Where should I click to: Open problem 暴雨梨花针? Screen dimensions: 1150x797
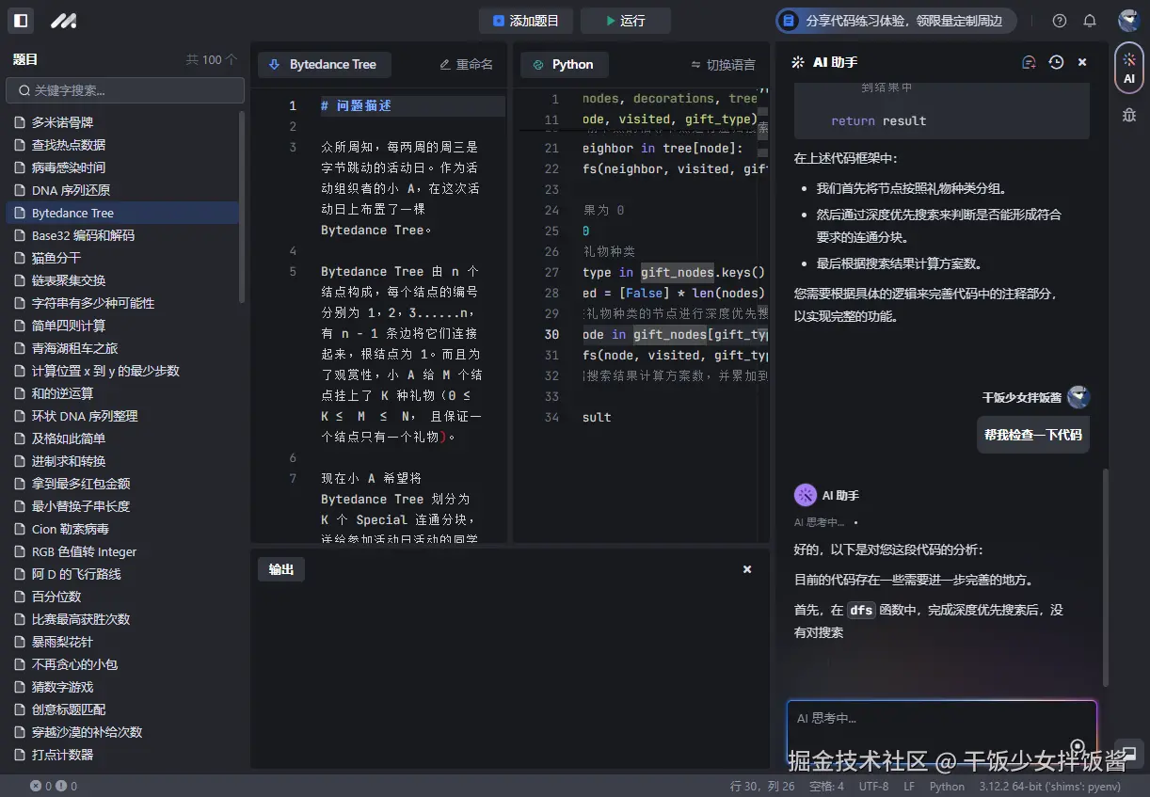[122, 642]
